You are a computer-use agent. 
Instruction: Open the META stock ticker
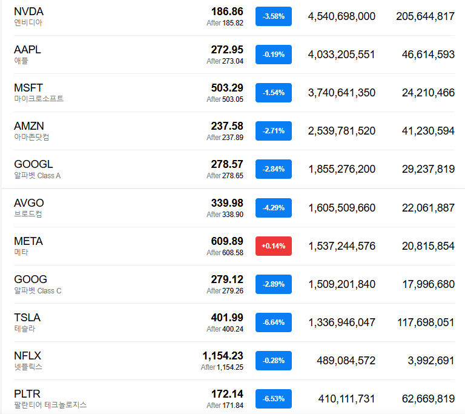tap(28, 241)
